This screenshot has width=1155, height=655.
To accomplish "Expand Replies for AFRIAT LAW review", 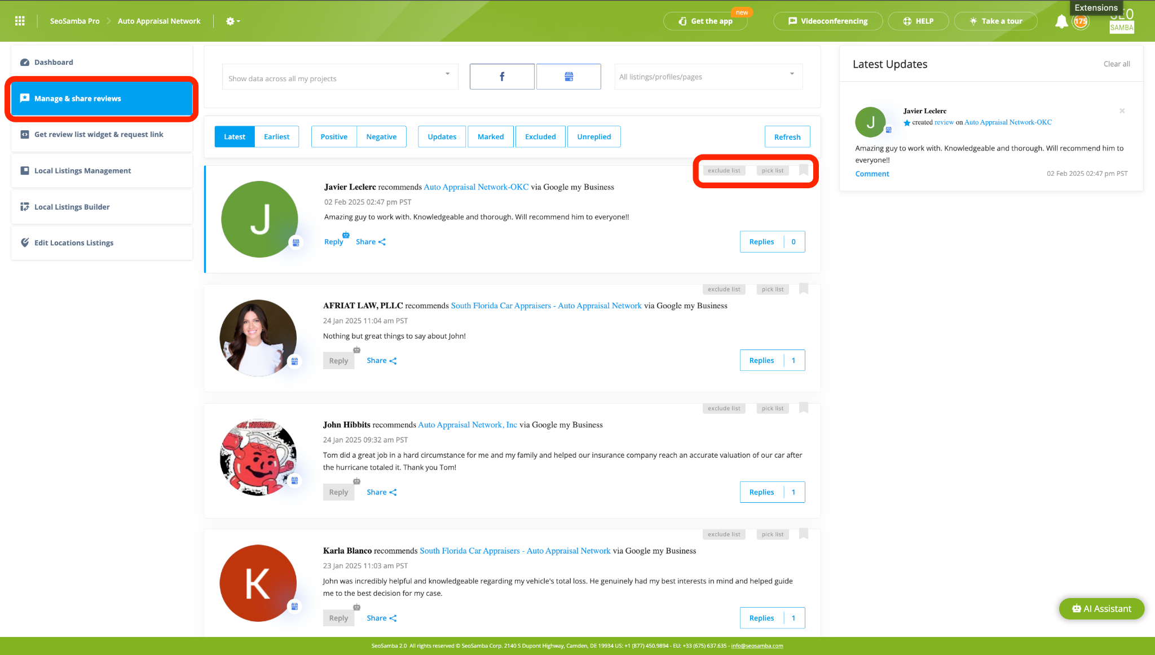I will click(x=772, y=360).
